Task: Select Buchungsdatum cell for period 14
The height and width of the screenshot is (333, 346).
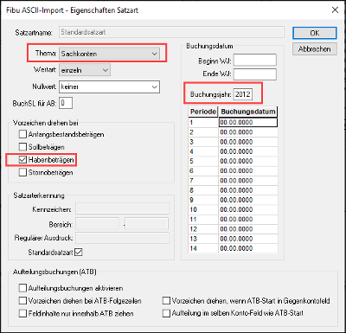Action: 248,248
